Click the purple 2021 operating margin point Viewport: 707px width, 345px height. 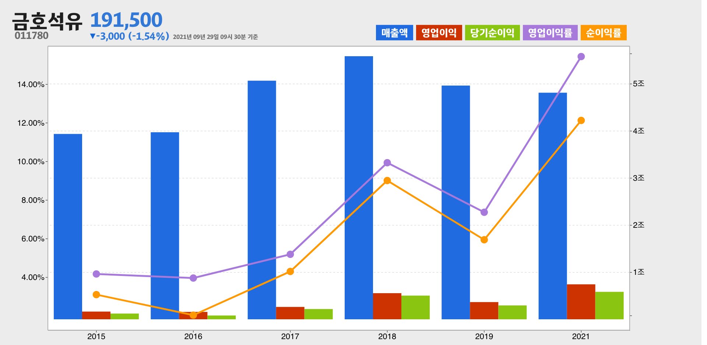pyautogui.click(x=581, y=57)
